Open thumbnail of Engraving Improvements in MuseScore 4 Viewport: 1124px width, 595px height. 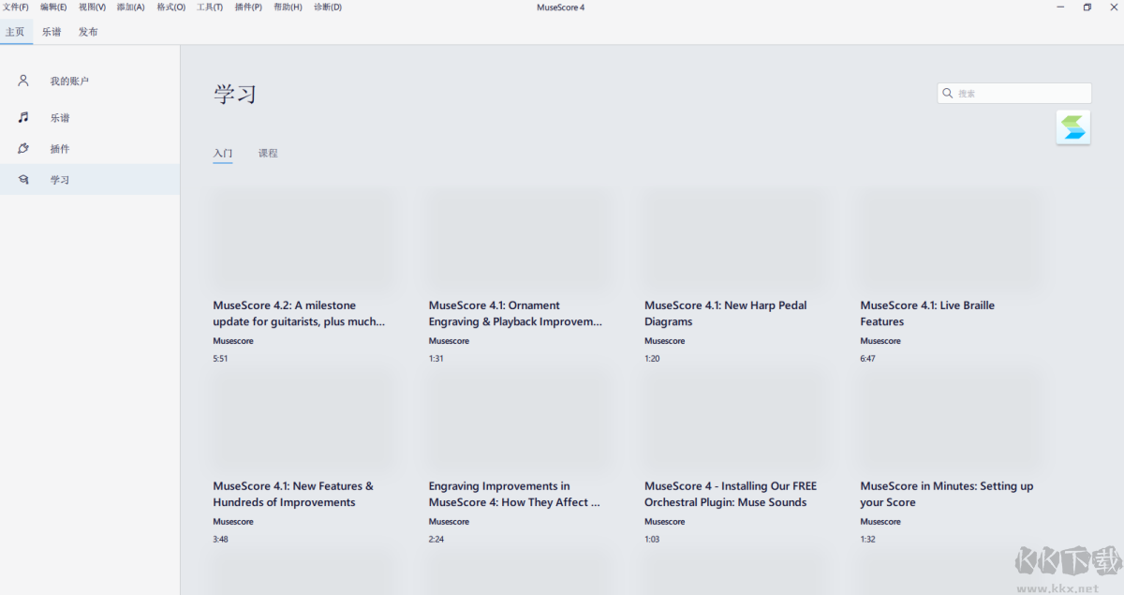click(x=518, y=419)
